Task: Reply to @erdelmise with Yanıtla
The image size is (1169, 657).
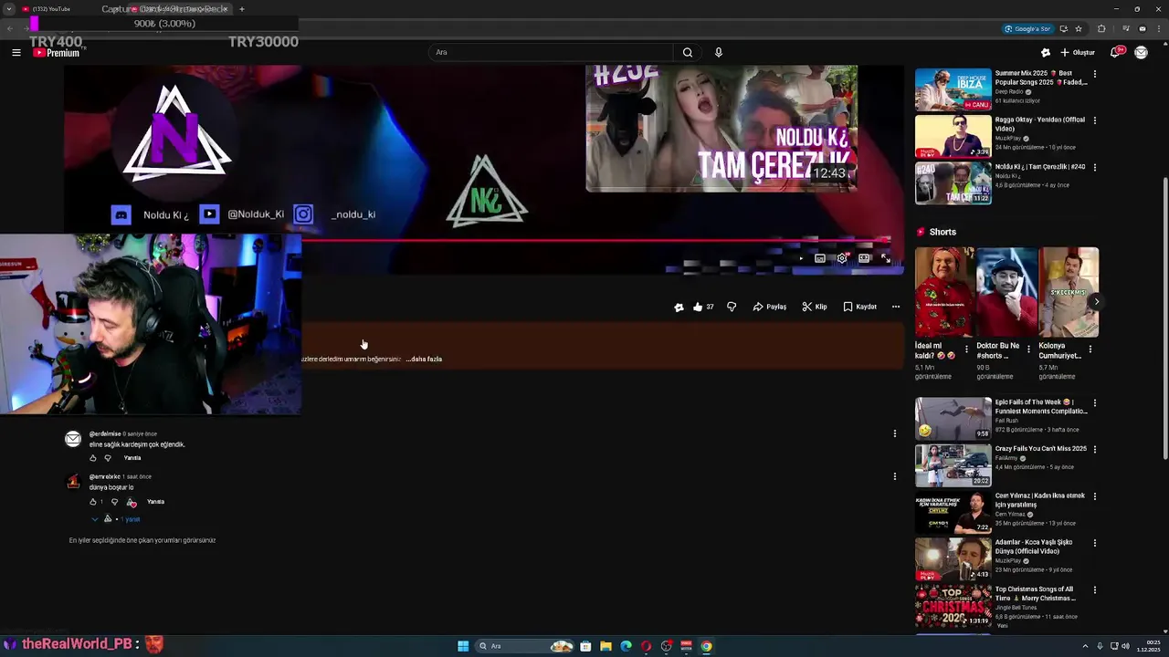Action: coord(132,458)
